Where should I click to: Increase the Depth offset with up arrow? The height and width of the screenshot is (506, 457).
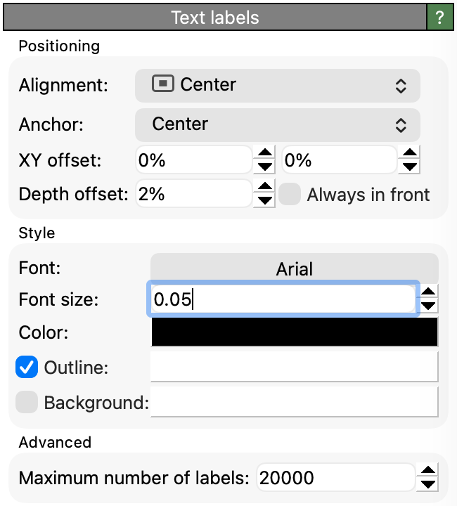(264, 186)
